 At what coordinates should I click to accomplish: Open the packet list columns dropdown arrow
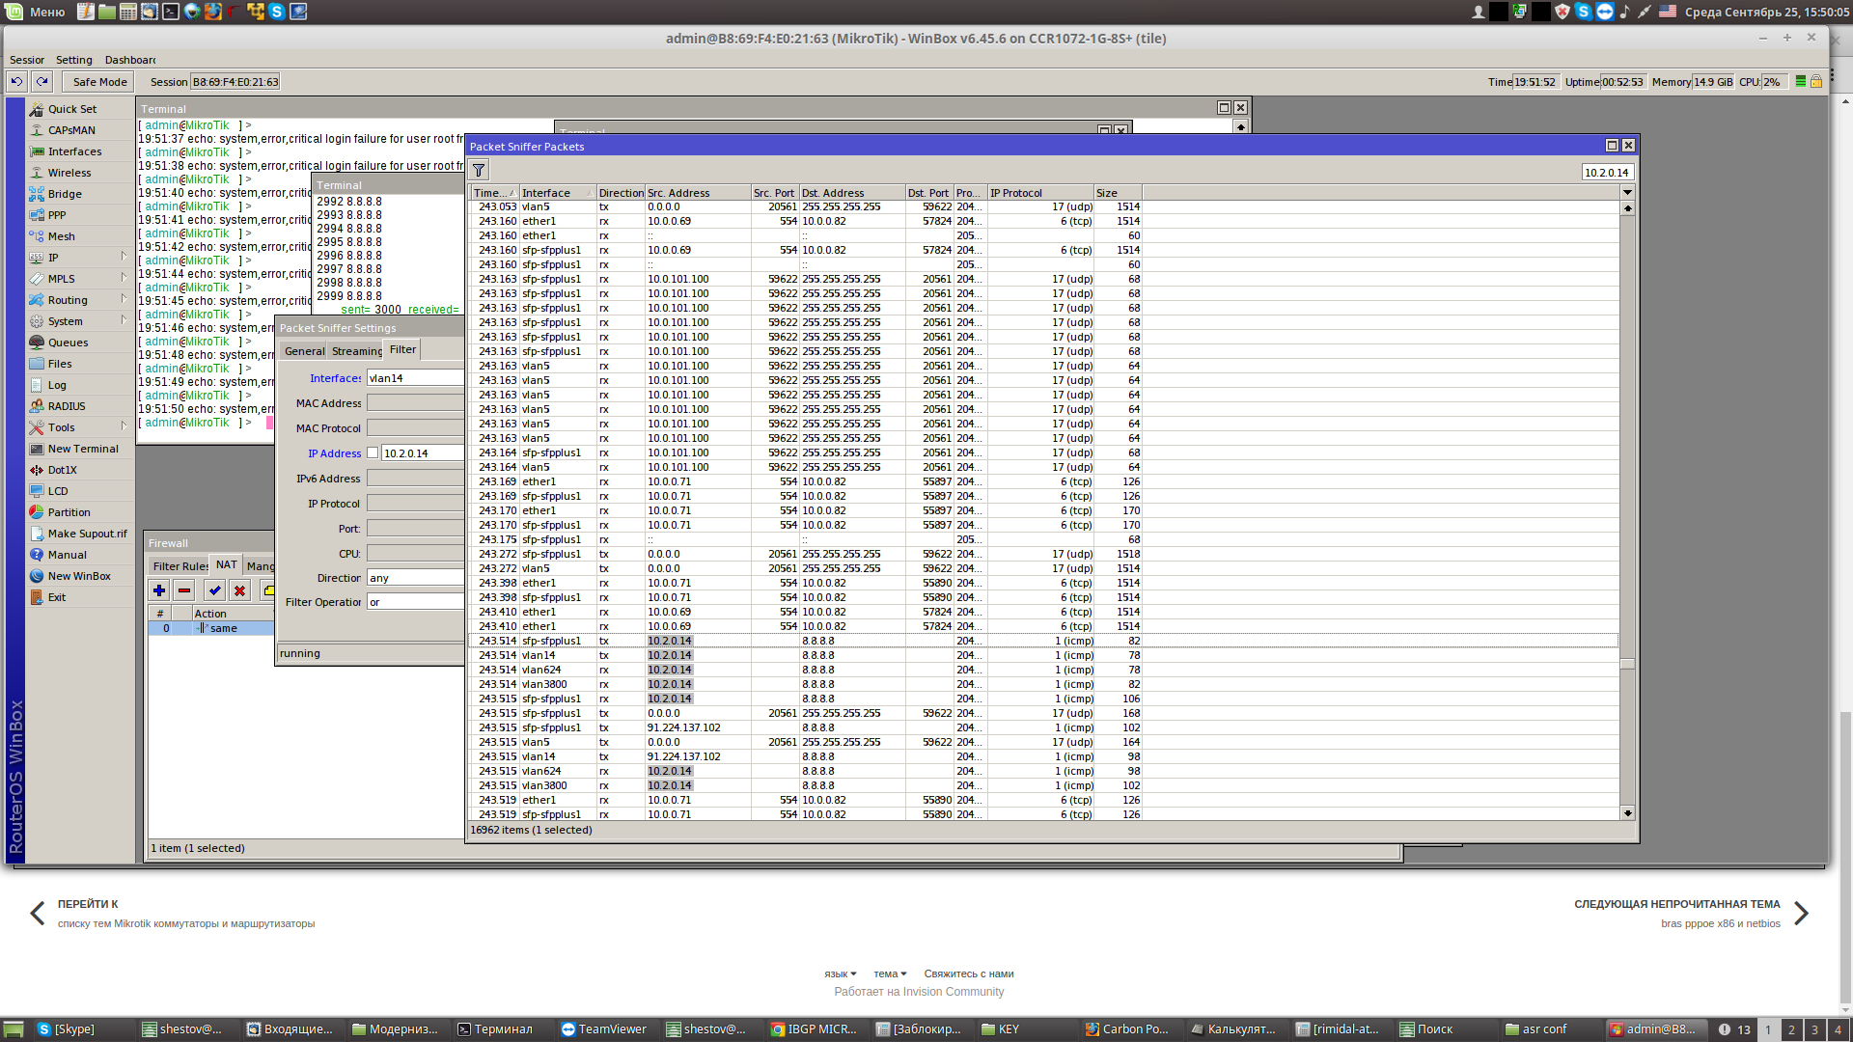(1627, 193)
